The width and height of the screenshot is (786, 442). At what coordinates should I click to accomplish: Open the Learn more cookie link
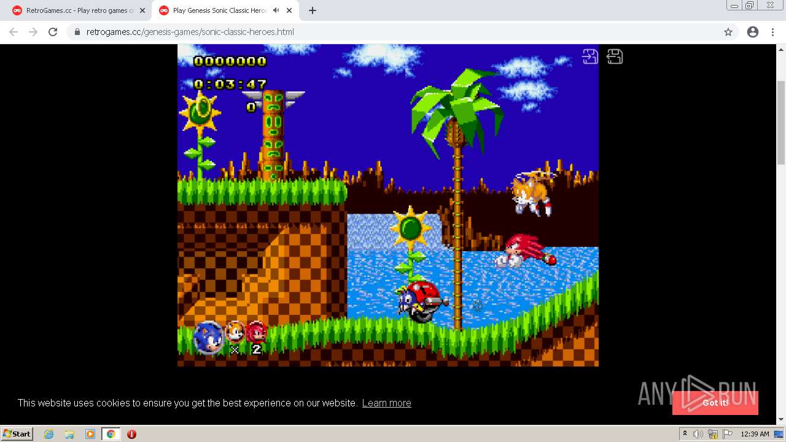386,403
